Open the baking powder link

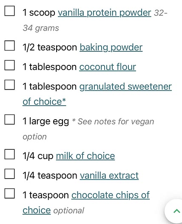[x=111, y=48]
